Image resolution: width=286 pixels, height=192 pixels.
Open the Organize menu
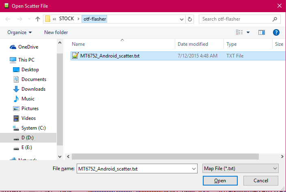19,32
